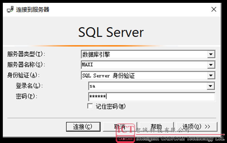This screenshot has height=143, width=227.
Task: Click the Connect to Server title bar icon
Action: tap(10, 9)
